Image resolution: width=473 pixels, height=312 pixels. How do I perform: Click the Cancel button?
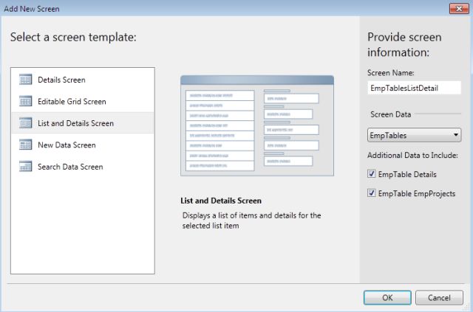pyautogui.click(x=439, y=297)
